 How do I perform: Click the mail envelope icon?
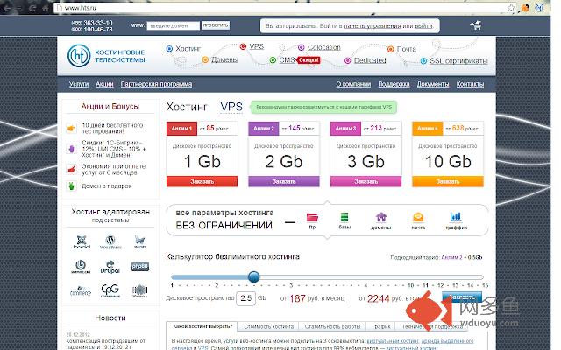[x=418, y=217]
